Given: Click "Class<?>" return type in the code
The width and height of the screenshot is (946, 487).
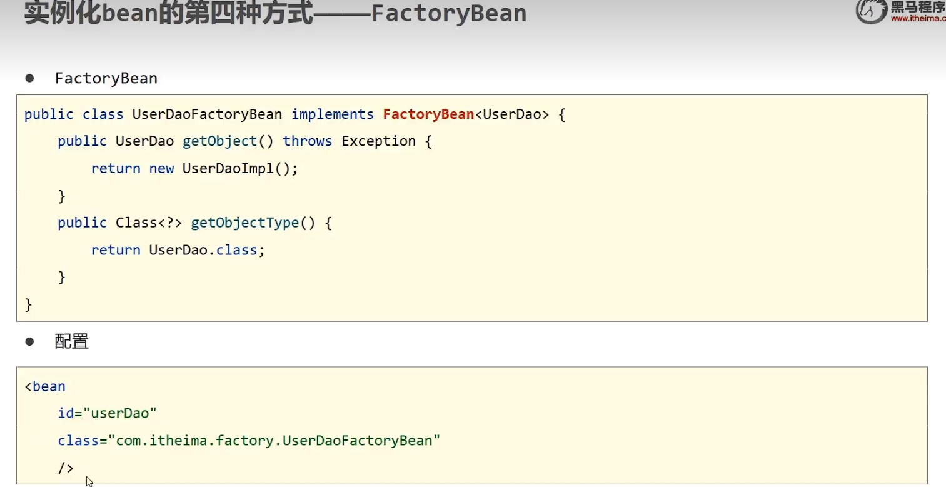Looking at the screenshot, I should click(x=149, y=223).
